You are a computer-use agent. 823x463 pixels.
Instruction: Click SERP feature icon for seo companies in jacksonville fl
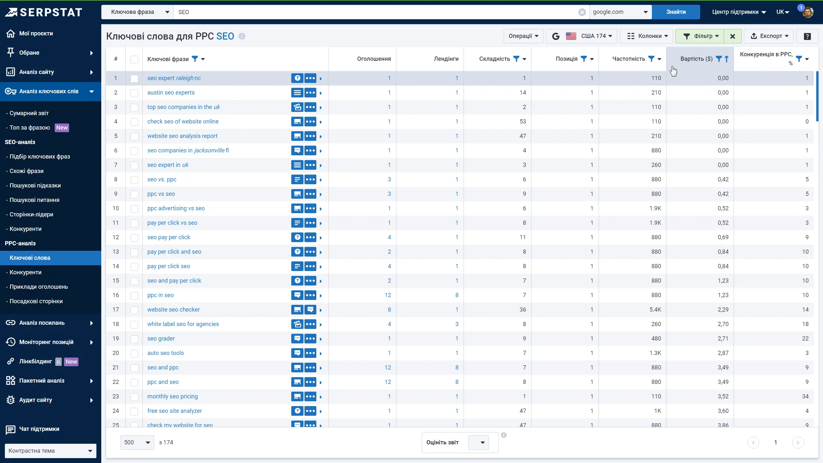click(x=297, y=150)
